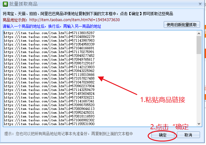Screen dimensions: 206x145
Task: Click the line with id=571141687341
Action: (x=49, y=101)
